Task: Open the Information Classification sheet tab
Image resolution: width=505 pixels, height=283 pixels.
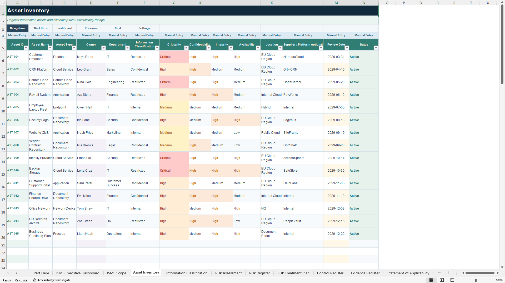Action: [187, 273]
